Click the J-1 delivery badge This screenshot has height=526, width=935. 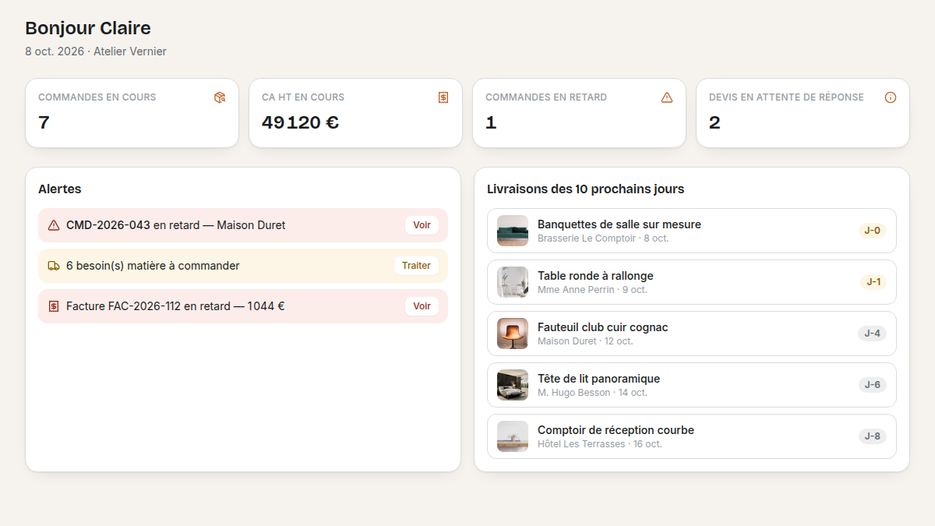(873, 282)
